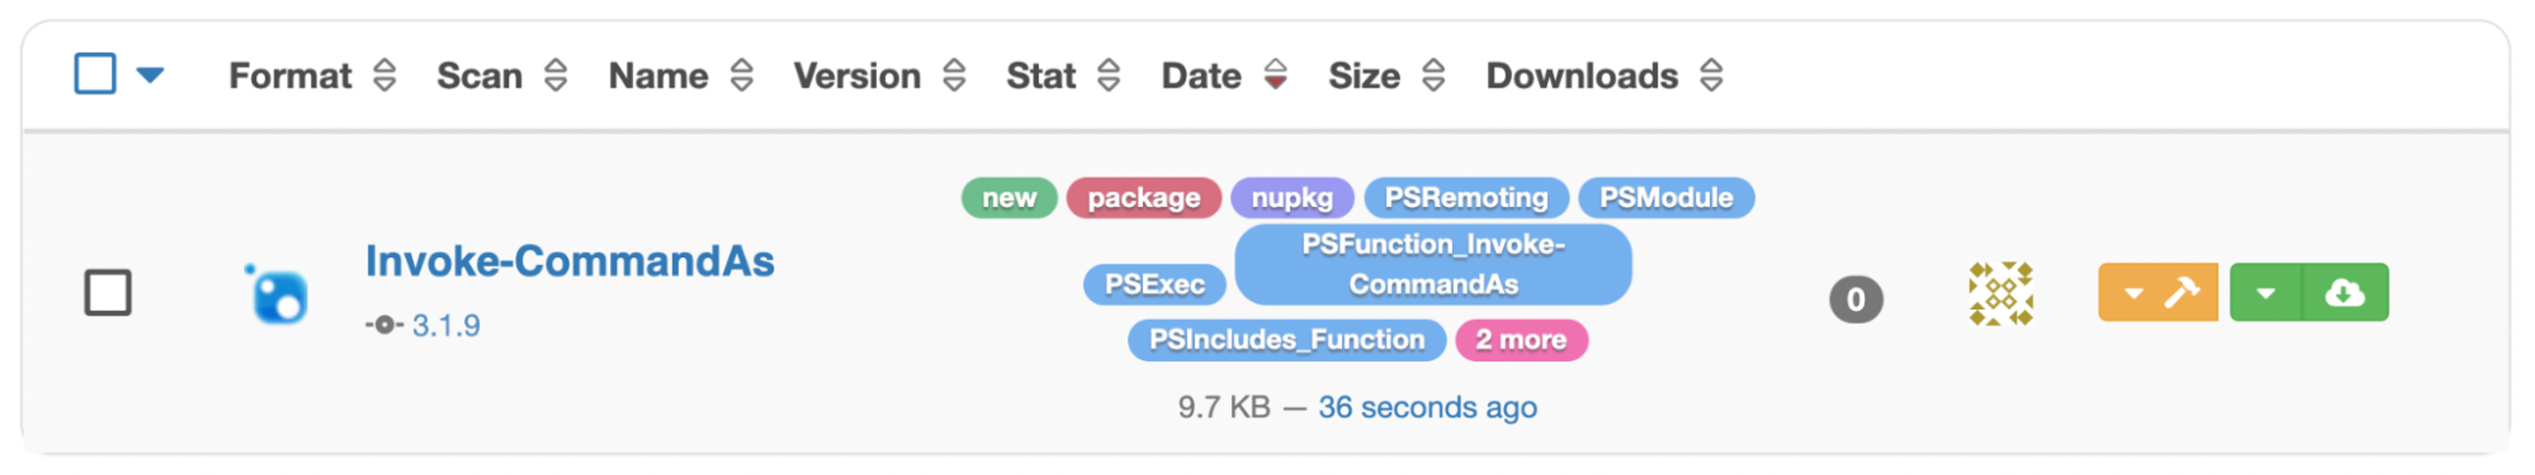Click the uploader identicon avatar
2535x475 pixels.
click(x=2000, y=293)
